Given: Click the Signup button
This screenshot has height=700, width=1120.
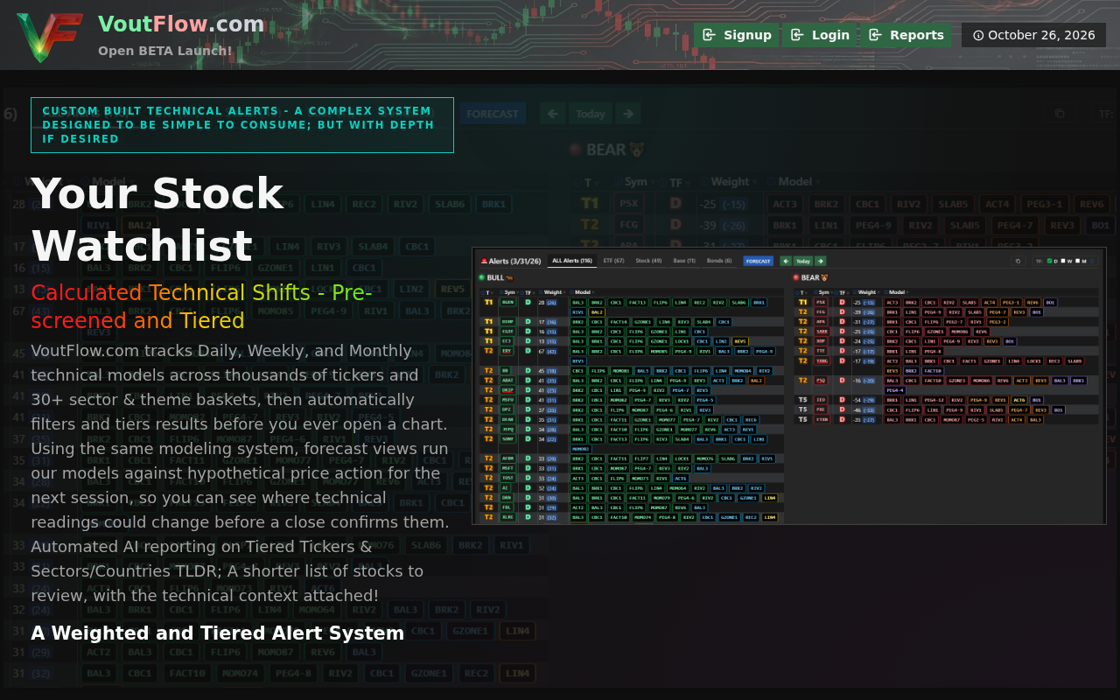Looking at the screenshot, I should (736, 35).
